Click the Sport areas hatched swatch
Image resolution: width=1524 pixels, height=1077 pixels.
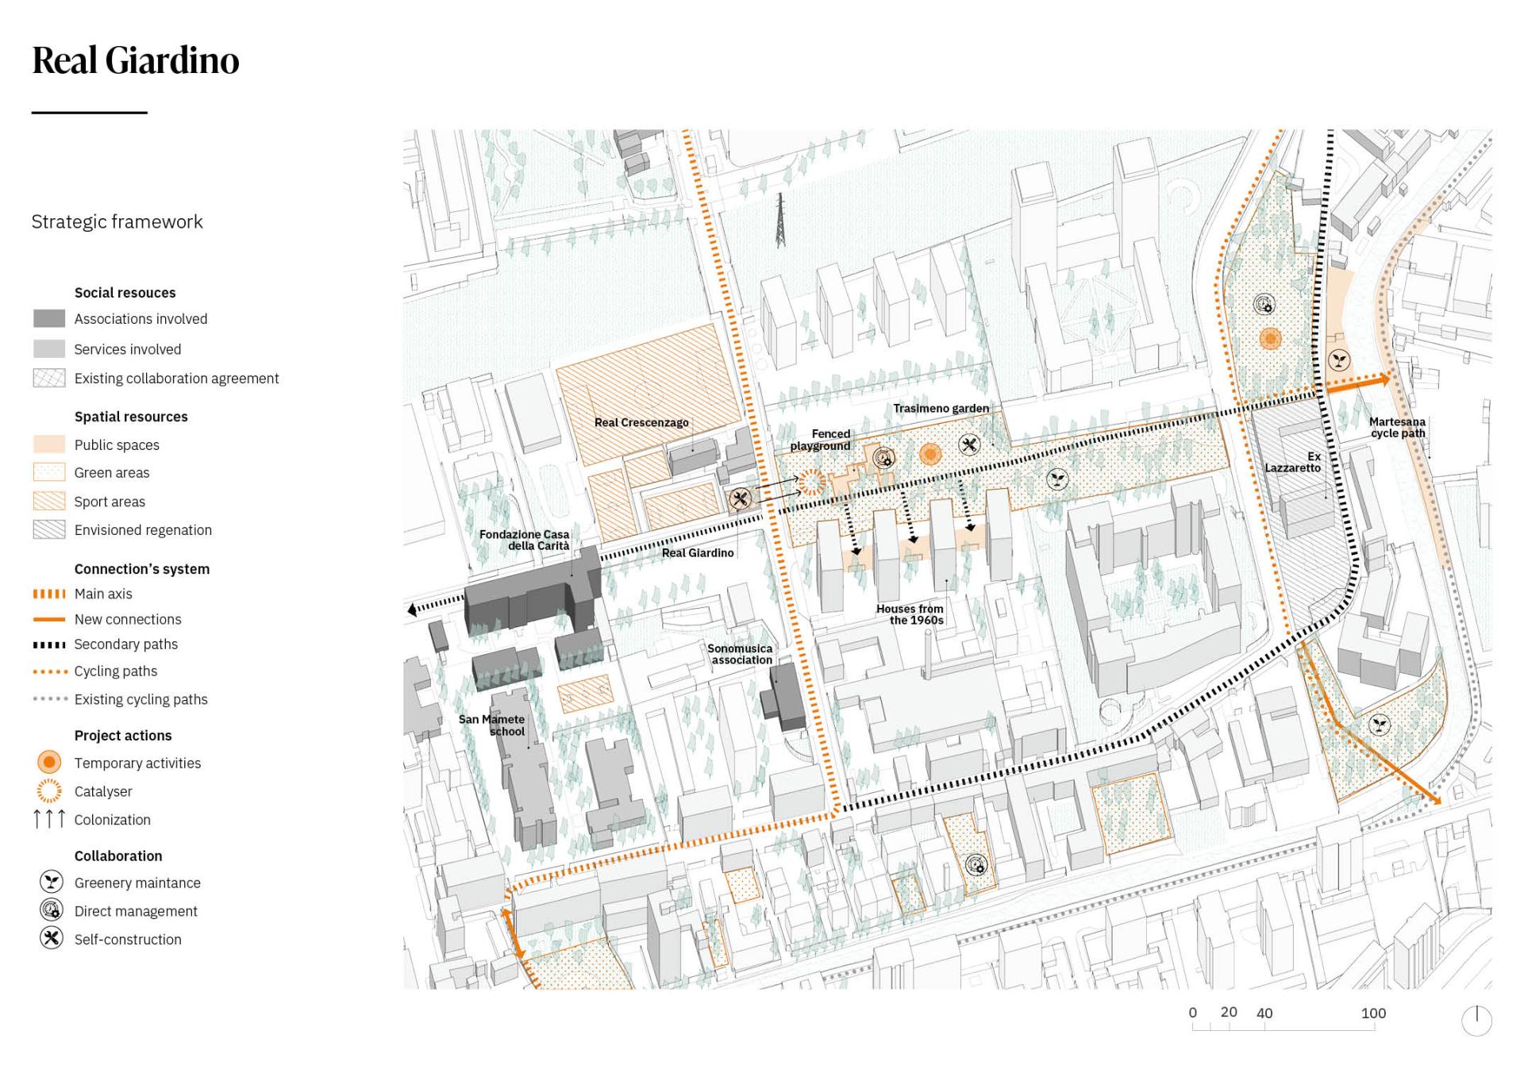pyautogui.click(x=49, y=501)
